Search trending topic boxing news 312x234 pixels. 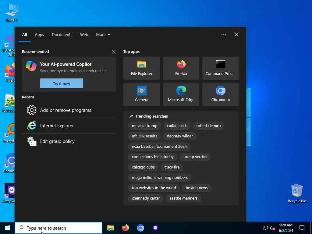pos(197,188)
